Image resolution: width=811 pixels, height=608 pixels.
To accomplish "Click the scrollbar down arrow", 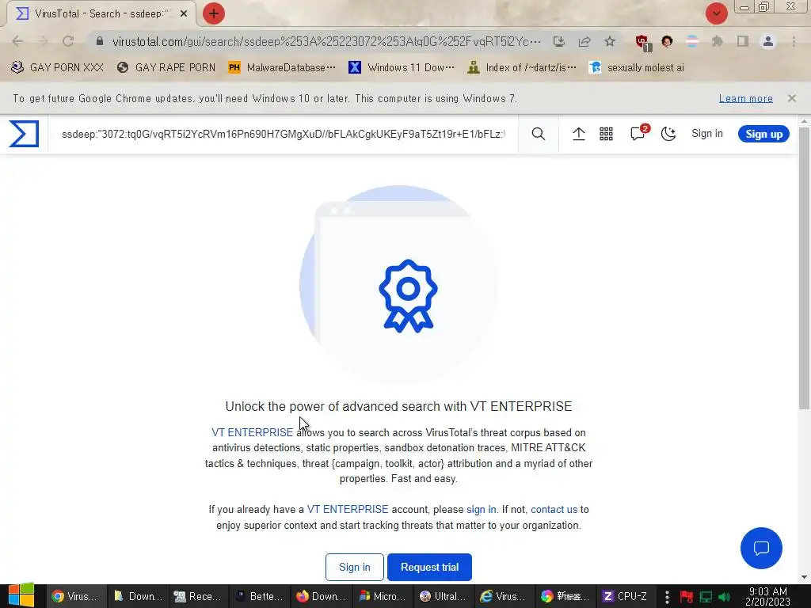I will 805,577.
